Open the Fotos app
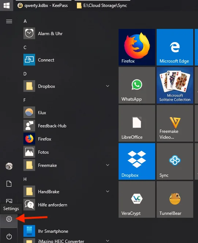Screen dimensions: 198x243 point(67,152)
